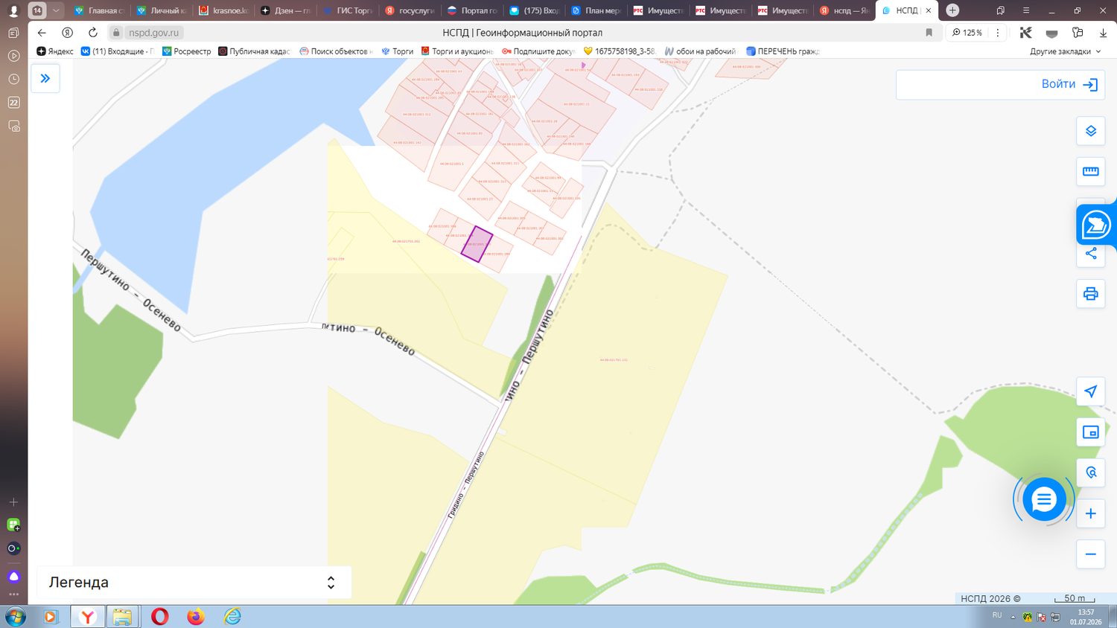Zoom in the map with plus
Screen dimensions: 1117x628
1090,513
